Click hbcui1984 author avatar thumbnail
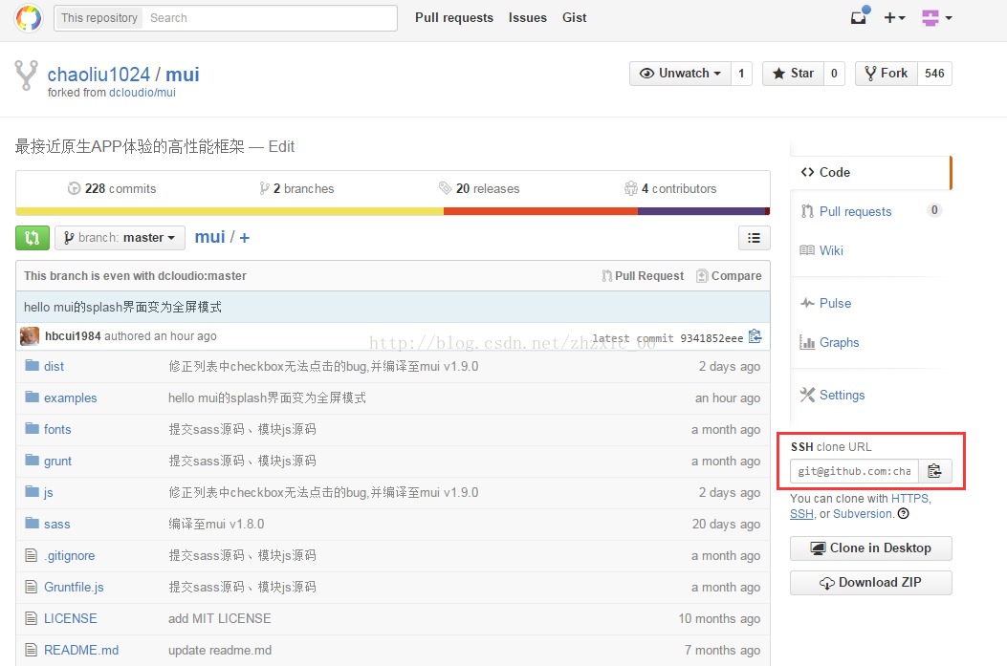Screen dimensions: 1007x666 click(x=30, y=336)
